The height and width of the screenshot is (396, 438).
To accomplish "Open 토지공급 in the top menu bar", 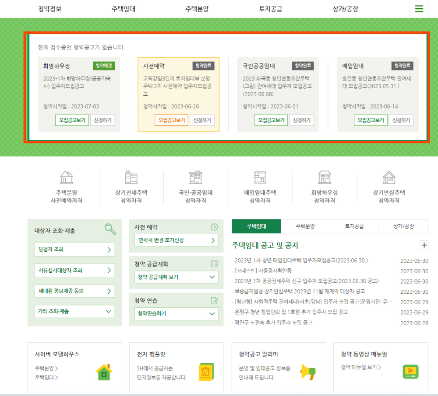I will click(x=270, y=9).
